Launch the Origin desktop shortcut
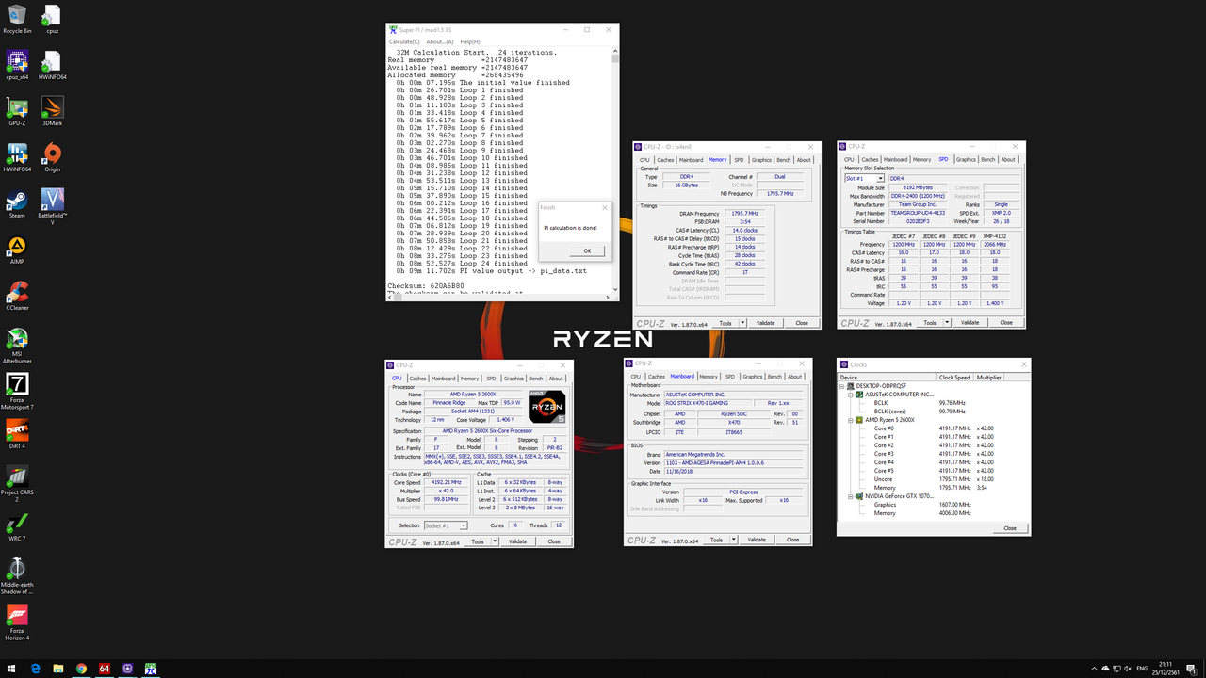1206x678 pixels. coord(53,157)
